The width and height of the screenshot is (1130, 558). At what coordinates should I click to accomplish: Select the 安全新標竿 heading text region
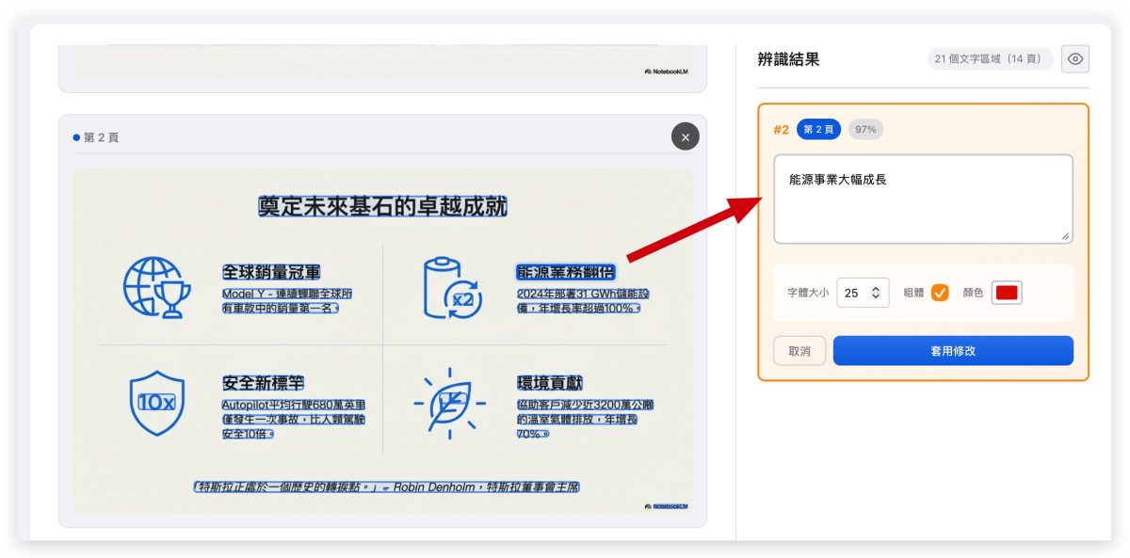coord(263,383)
